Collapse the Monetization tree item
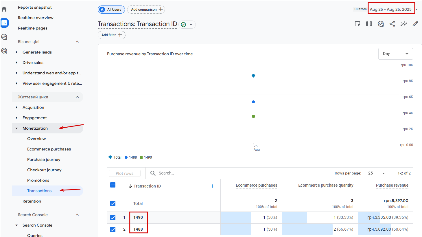This screenshot has width=422, height=237. pos(16,128)
